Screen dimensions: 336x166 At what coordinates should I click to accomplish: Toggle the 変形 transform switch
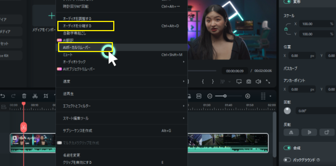coord(287,2)
